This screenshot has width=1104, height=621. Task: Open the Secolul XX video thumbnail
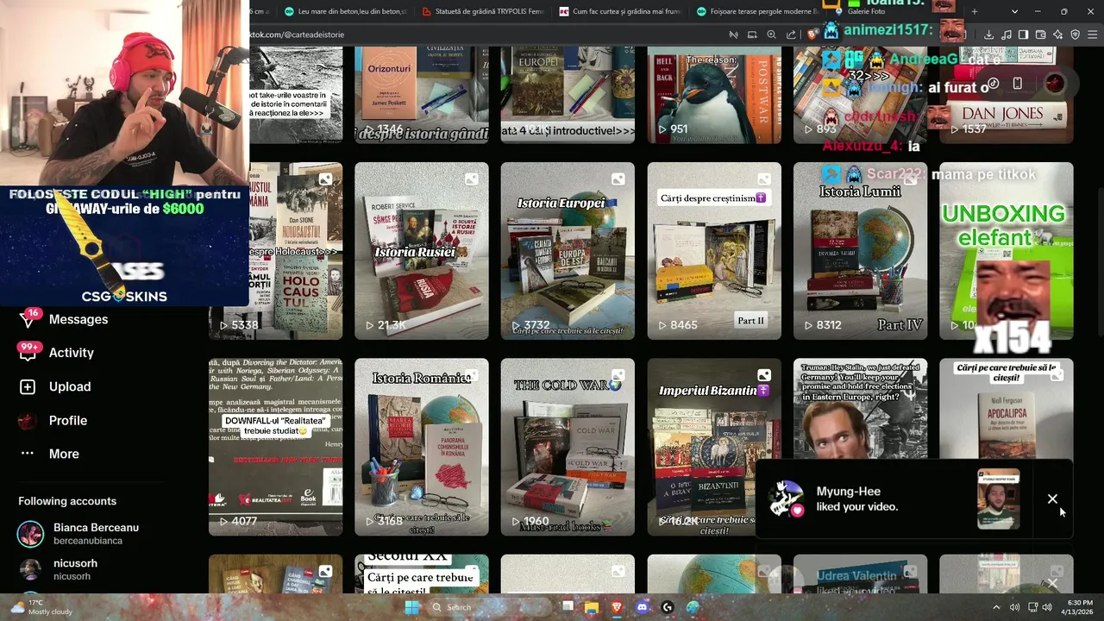(421, 574)
